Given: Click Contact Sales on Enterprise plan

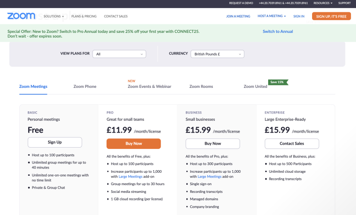Looking at the screenshot, I should point(292,144).
